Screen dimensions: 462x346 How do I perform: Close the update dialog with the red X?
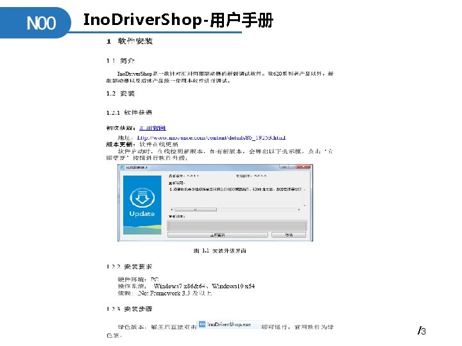[304, 167]
